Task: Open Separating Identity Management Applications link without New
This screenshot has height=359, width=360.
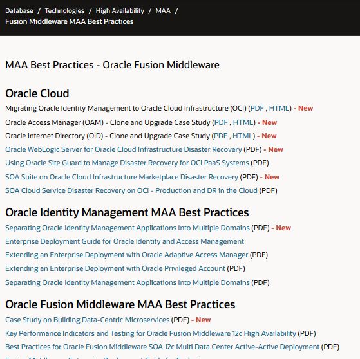Action: pos(128,282)
